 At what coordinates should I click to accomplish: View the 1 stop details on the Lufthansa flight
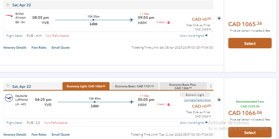coord(95,106)
